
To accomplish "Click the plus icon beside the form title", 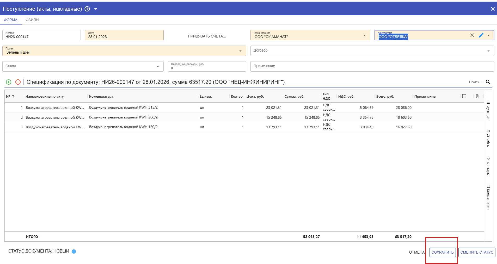I will 87,9.
